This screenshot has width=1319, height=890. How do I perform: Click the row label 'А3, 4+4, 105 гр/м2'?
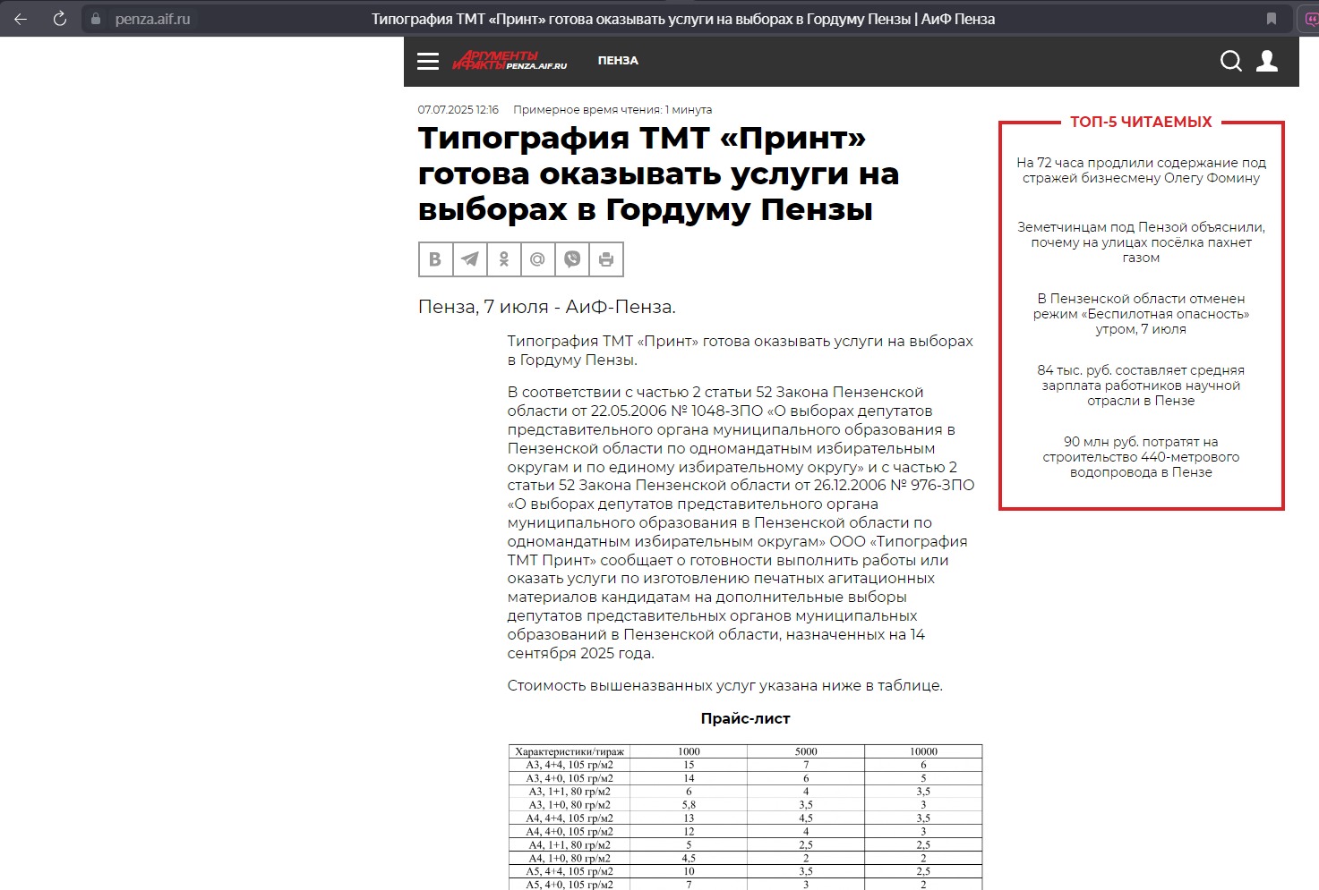click(570, 765)
